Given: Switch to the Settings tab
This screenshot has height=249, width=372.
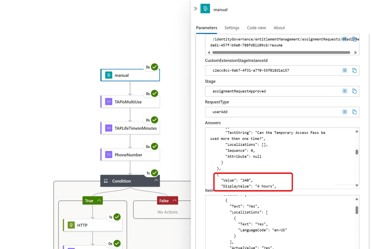Looking at the screenshot, I should pos(232,28).
